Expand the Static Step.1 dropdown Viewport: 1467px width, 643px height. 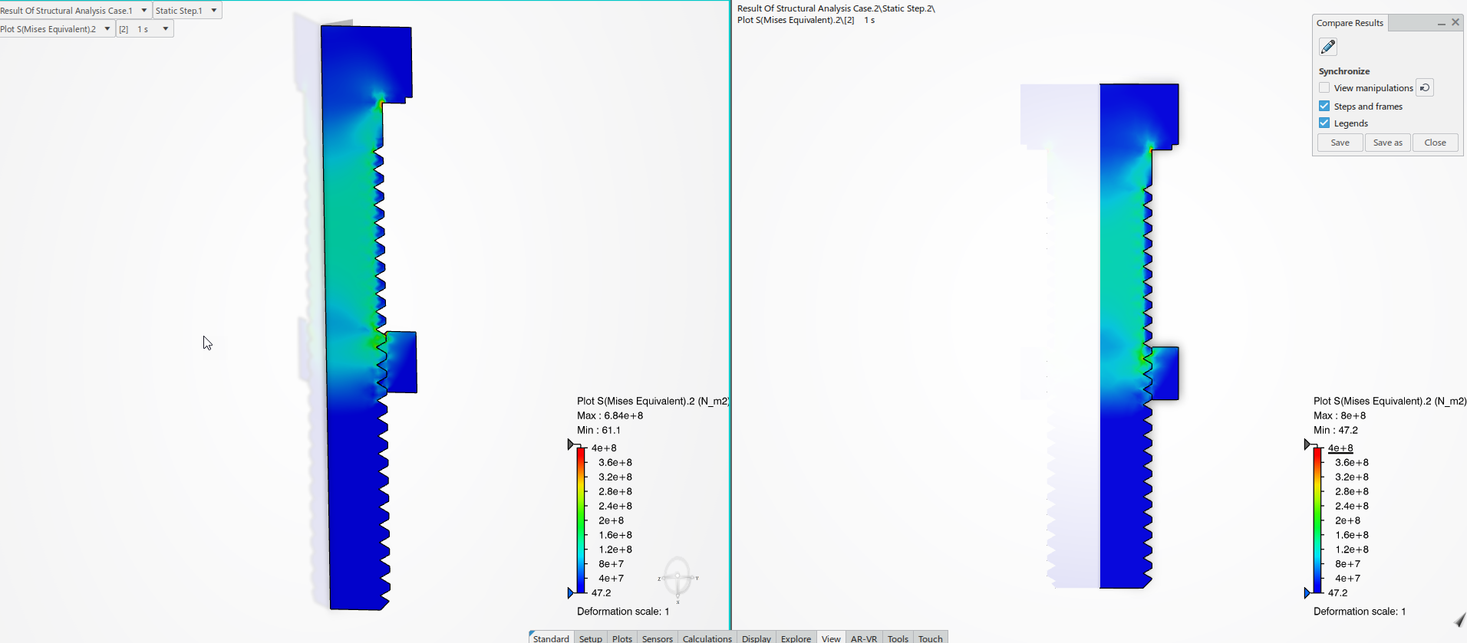tap(214, 11)
